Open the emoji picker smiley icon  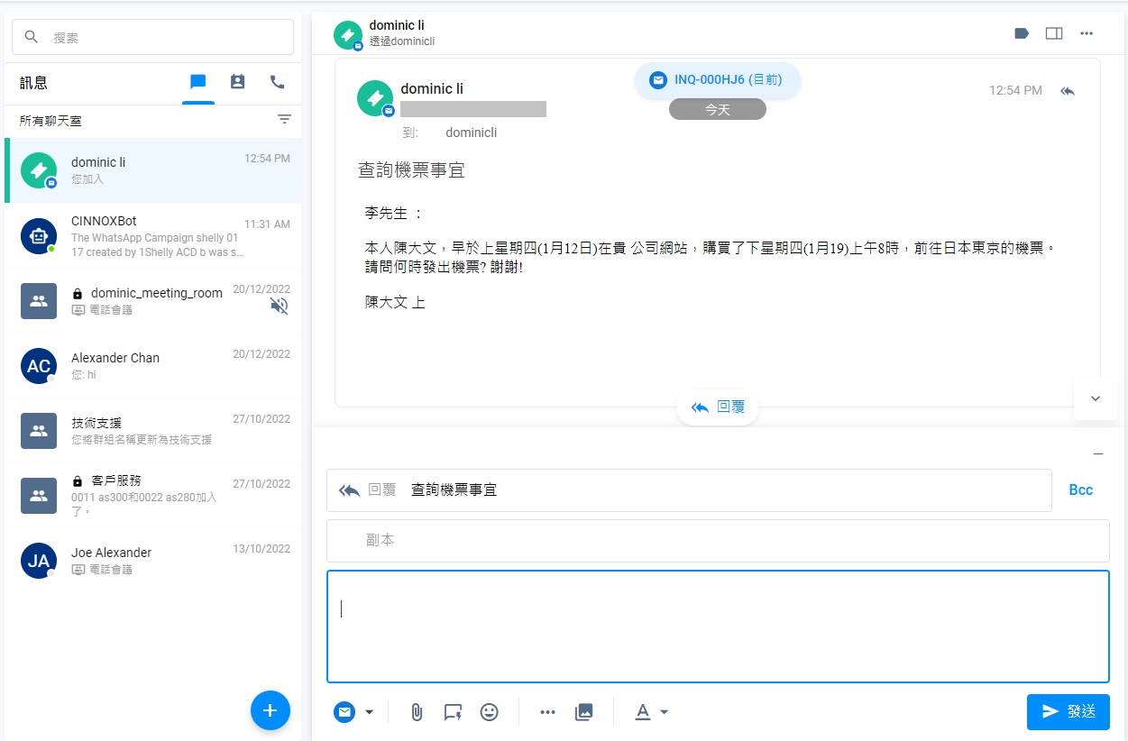489,712
